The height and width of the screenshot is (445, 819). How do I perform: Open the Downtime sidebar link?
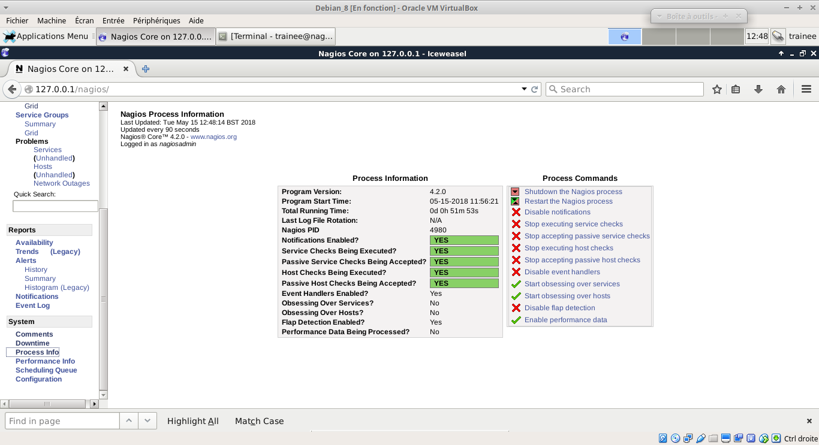[x=32, y=343]
